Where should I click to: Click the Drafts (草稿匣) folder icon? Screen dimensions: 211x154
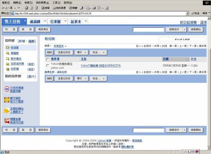[x=8, y=53]
